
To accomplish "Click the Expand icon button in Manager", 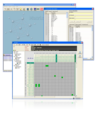I will (80, 53).
